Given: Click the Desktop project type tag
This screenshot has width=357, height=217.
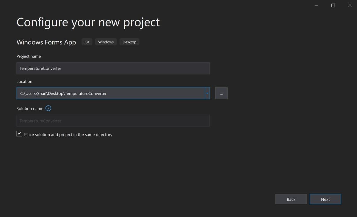Looking at the screenshot, I should coord(129,42).
